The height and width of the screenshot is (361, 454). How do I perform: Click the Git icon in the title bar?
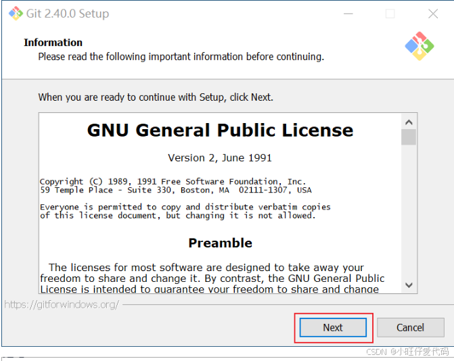[16, 14]
